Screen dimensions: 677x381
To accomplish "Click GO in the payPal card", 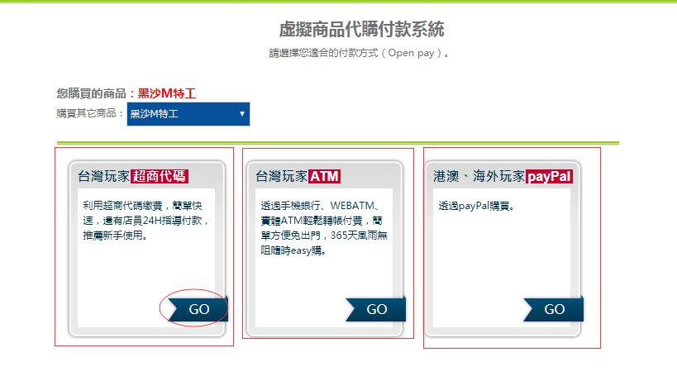I will tap(554, 309).
